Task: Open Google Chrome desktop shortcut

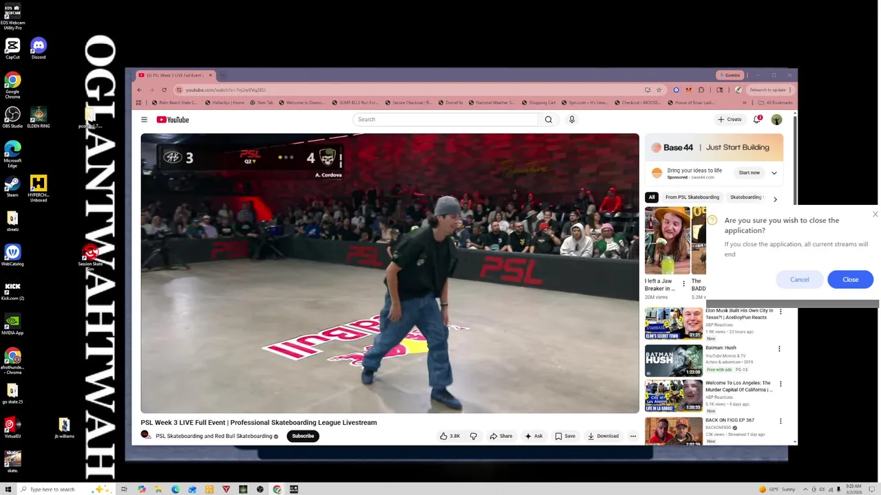Action: click(x=12, y=85)
